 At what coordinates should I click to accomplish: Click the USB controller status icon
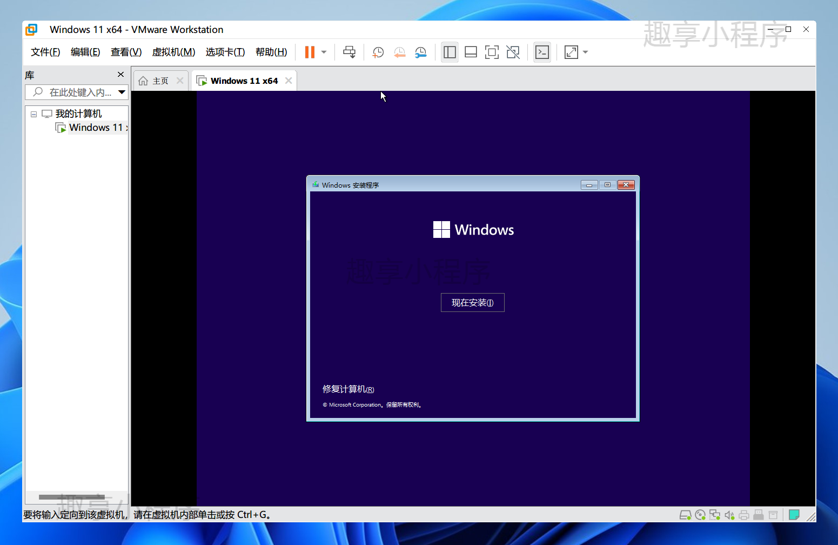759,515
